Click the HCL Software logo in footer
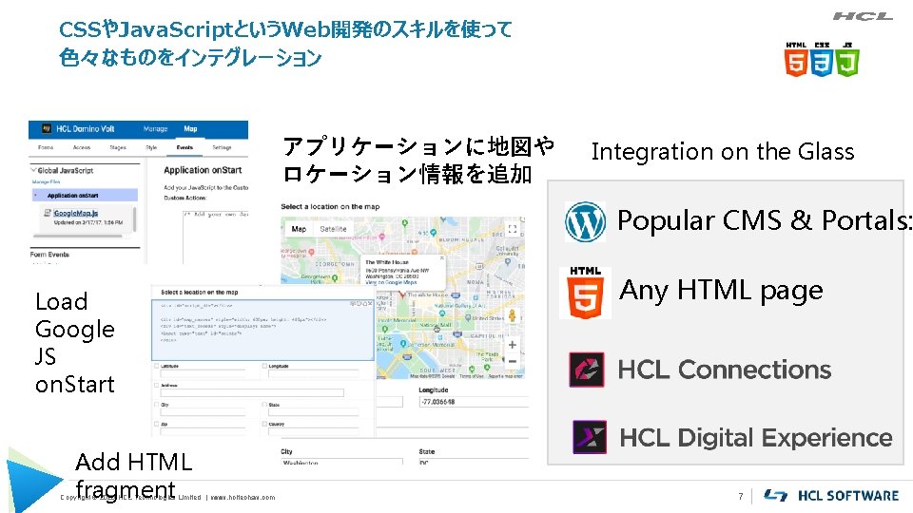The height and width of the screenshot is (513, 913). [x=831, y=496]
